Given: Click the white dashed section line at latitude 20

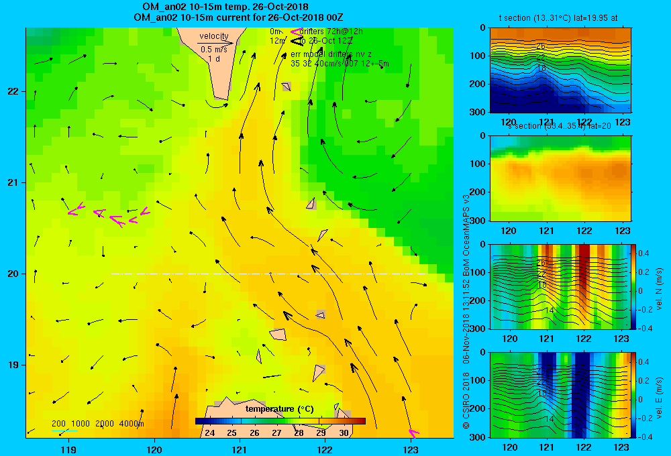Looking at the screenshot, I should [x=269, y=274].
